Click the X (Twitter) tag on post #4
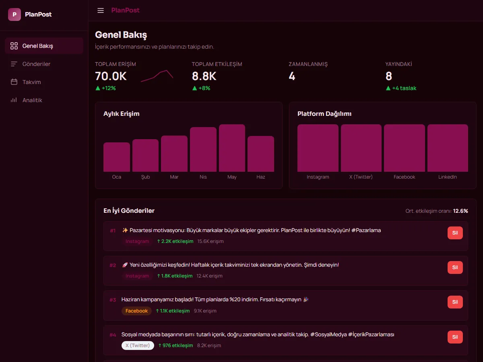This screenshot has width=483, height=362. [138, 346]
